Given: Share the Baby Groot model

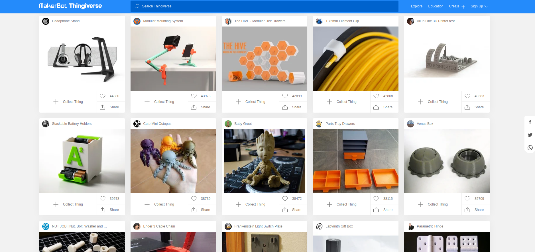Looking at the screenshot, I should (x=293, y=210).
